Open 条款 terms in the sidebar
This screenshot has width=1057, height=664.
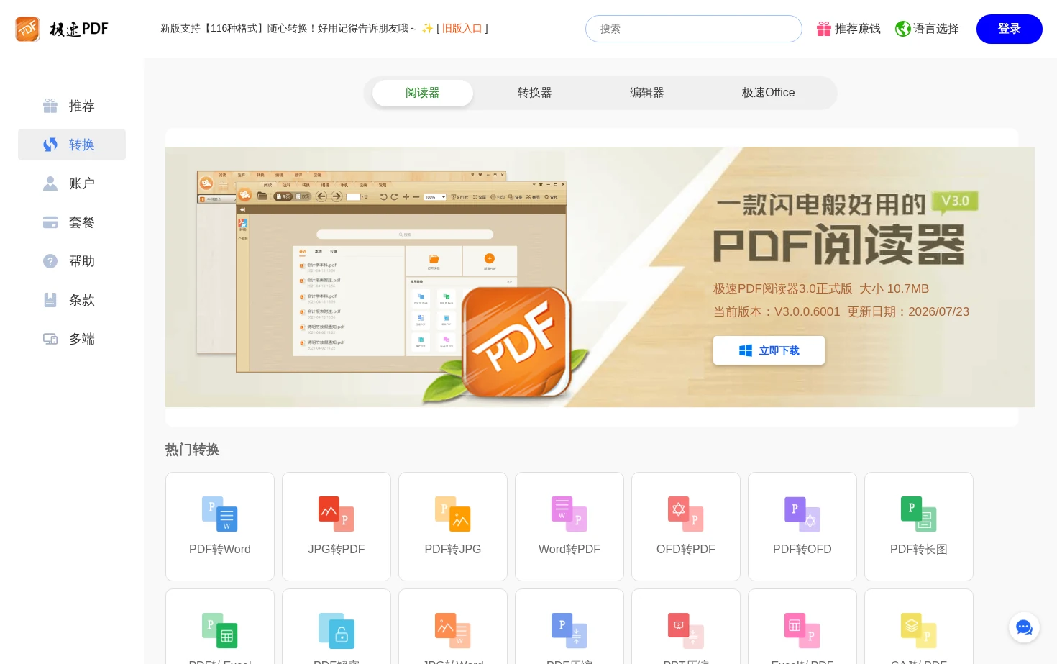click(72, 300)
